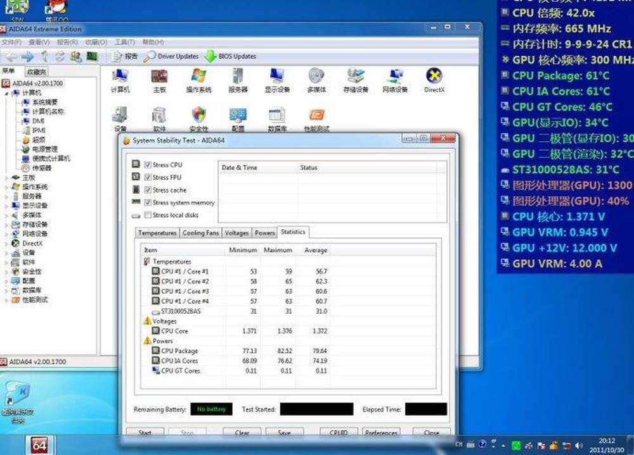Select 传感器 in the navigation tree
This screenshot has height=455, width=634.
36,168
